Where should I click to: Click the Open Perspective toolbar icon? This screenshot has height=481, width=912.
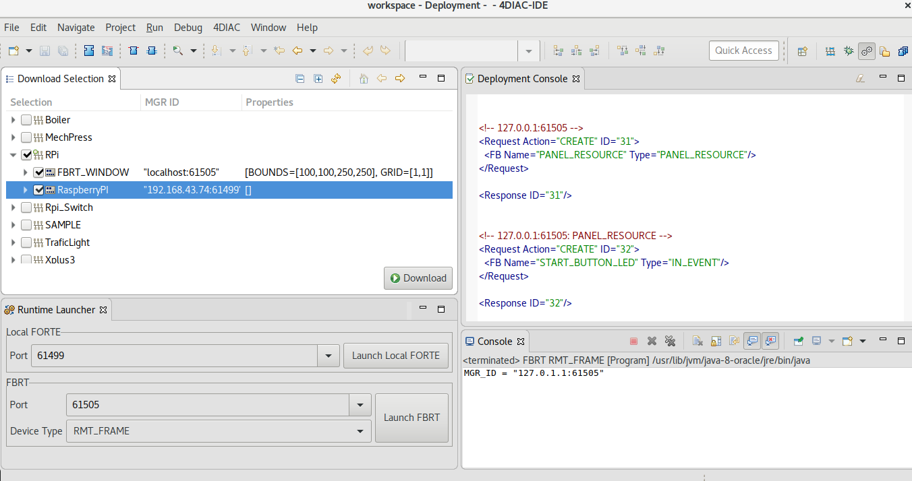coord(803,51)
